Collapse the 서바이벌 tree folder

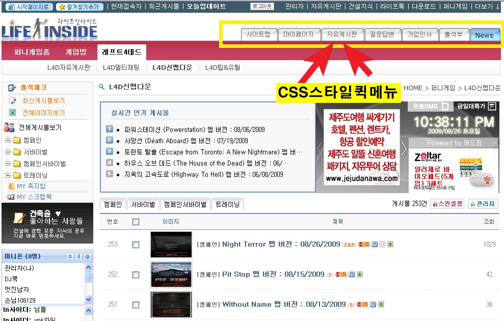pyautogui.click(x=8, y=152)
